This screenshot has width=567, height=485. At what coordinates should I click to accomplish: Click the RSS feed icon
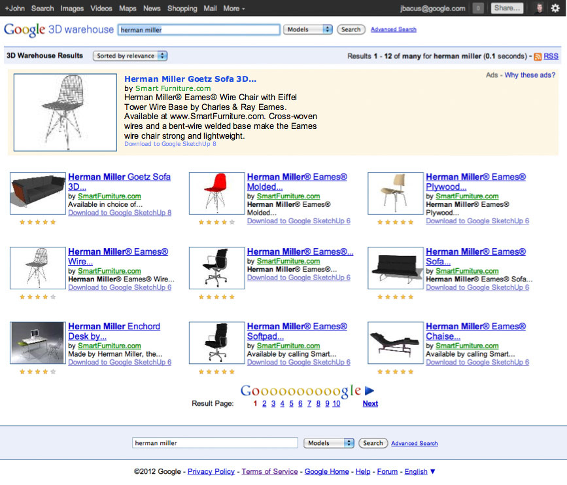[538, 56]
